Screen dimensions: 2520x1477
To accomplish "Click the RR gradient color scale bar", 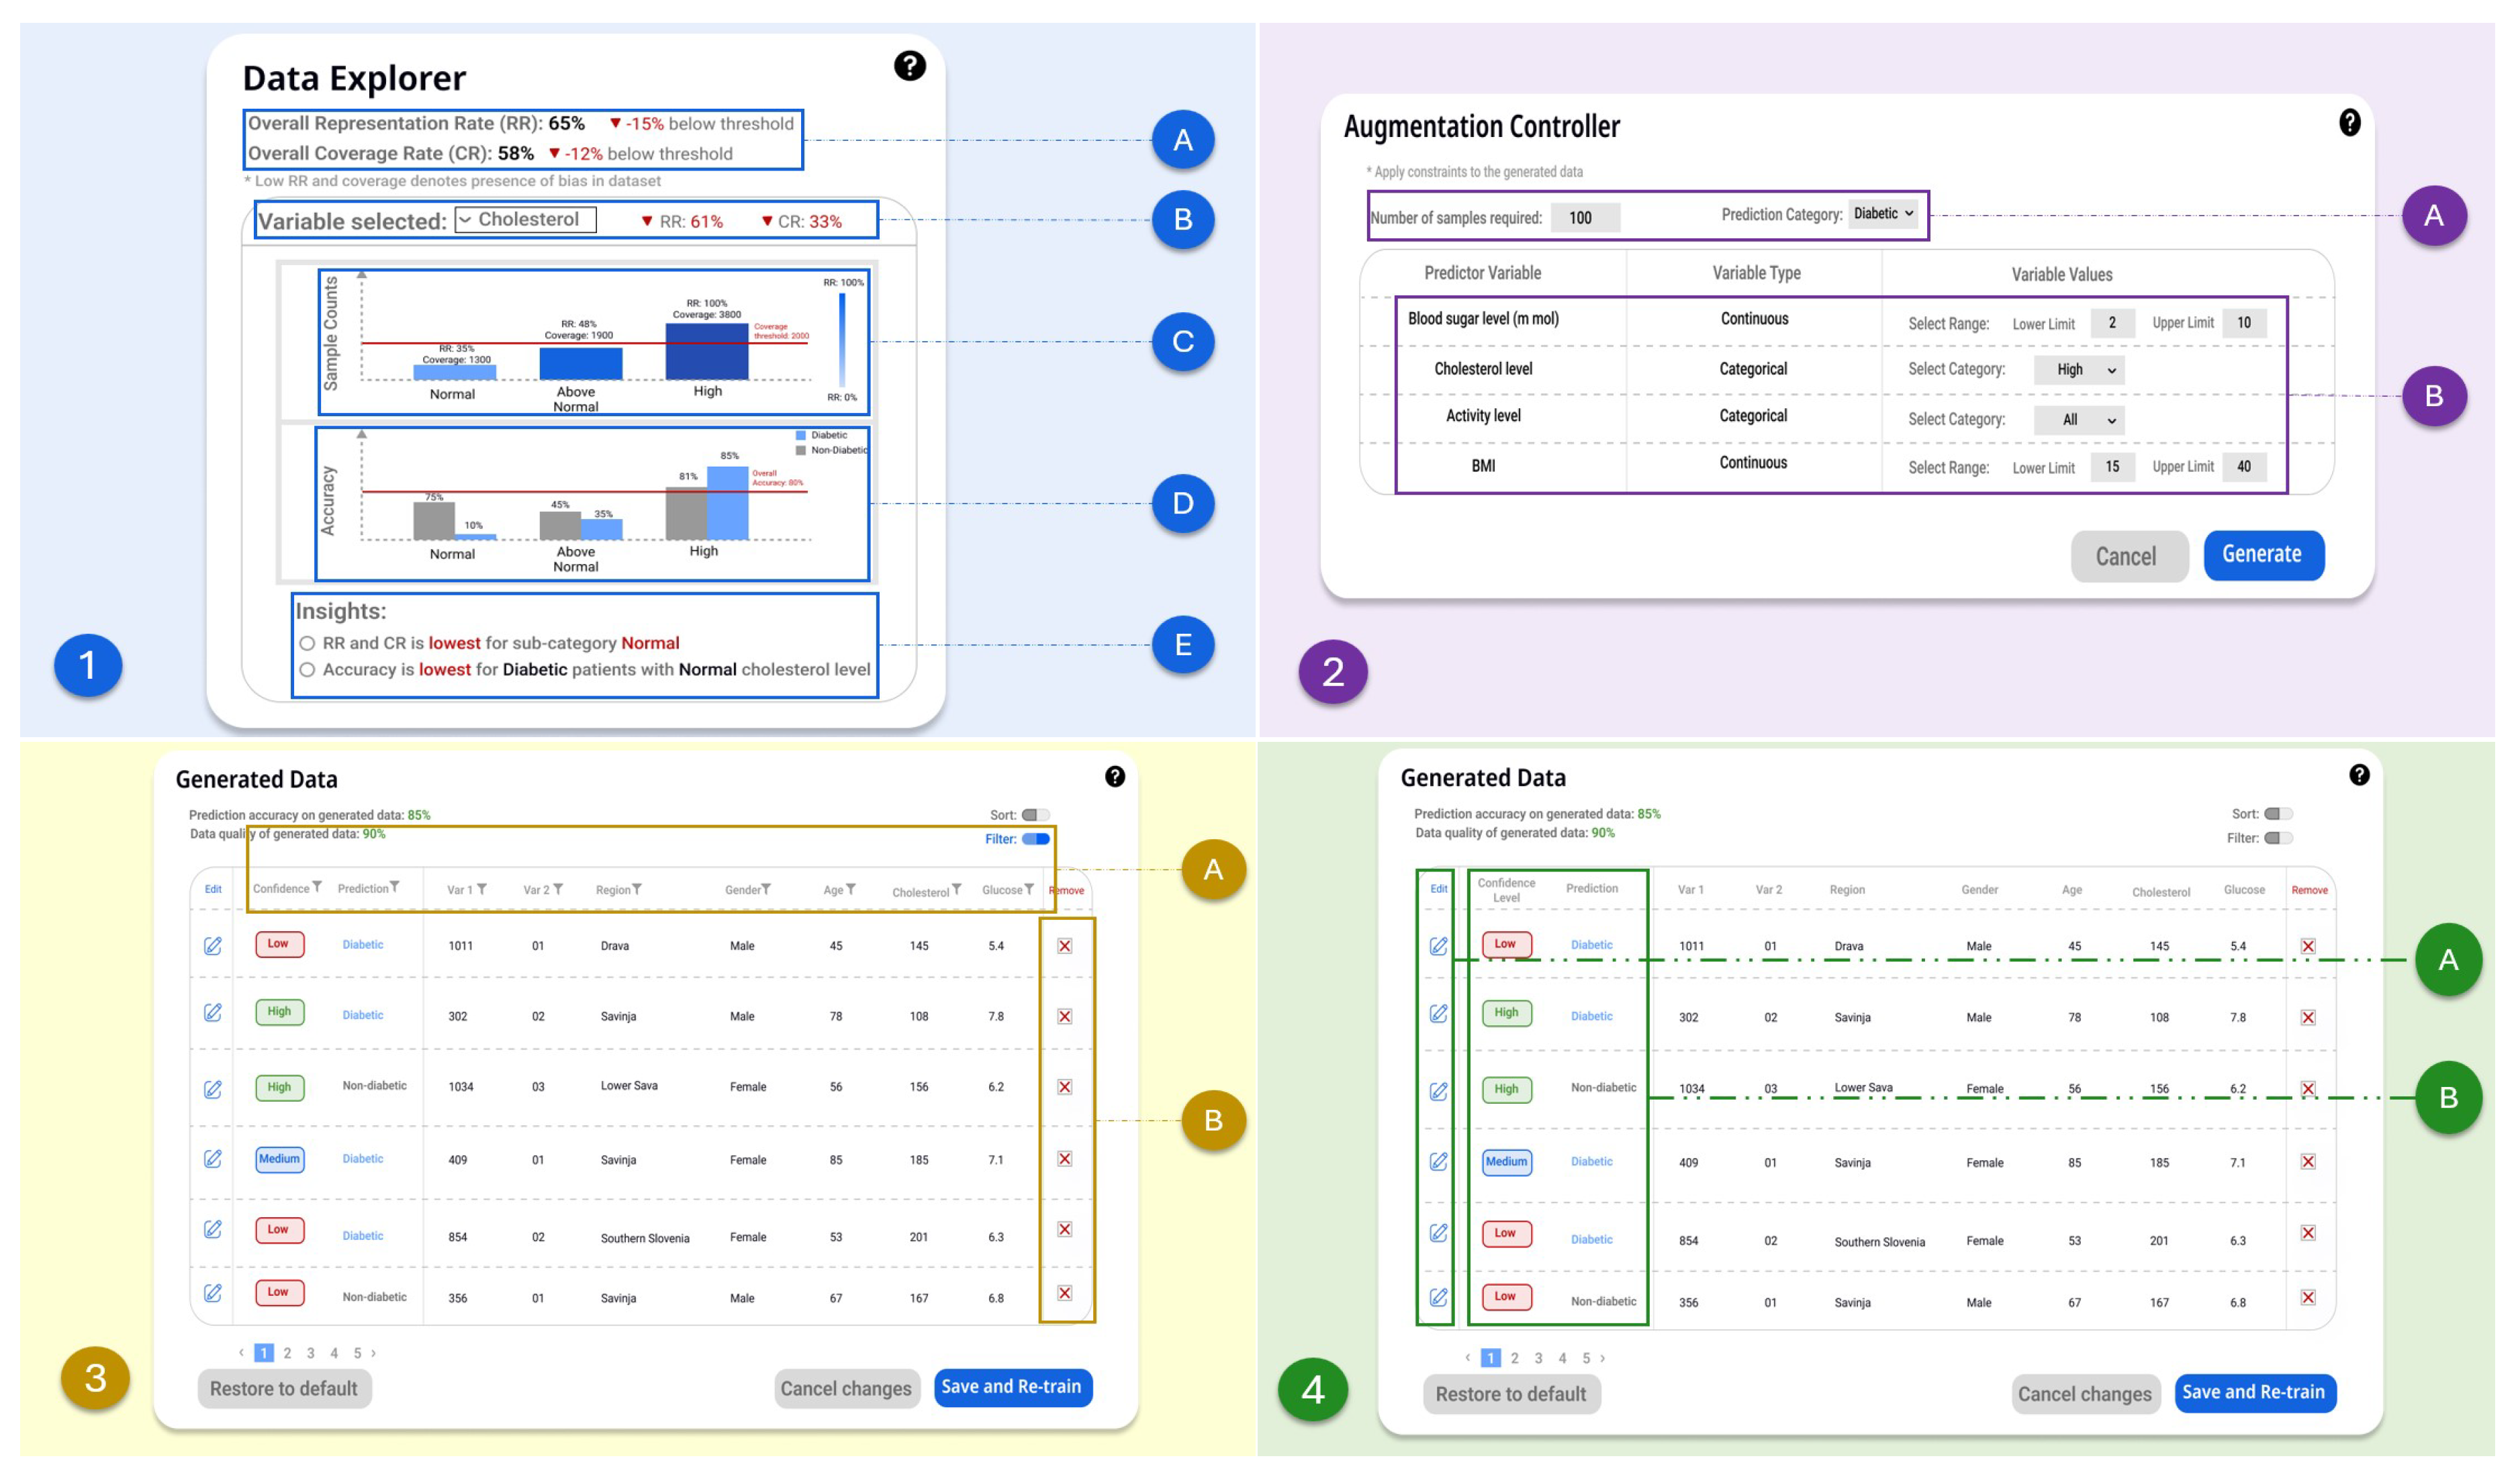I will tap(842, 340).
